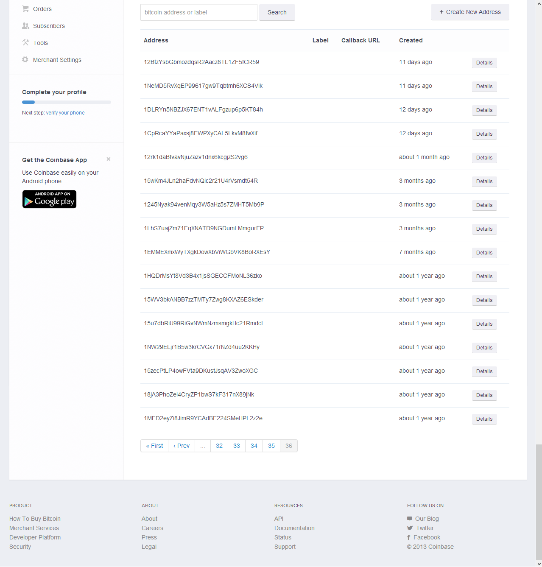
Task: Open the verify your phone link
Action: pos(65,113)
